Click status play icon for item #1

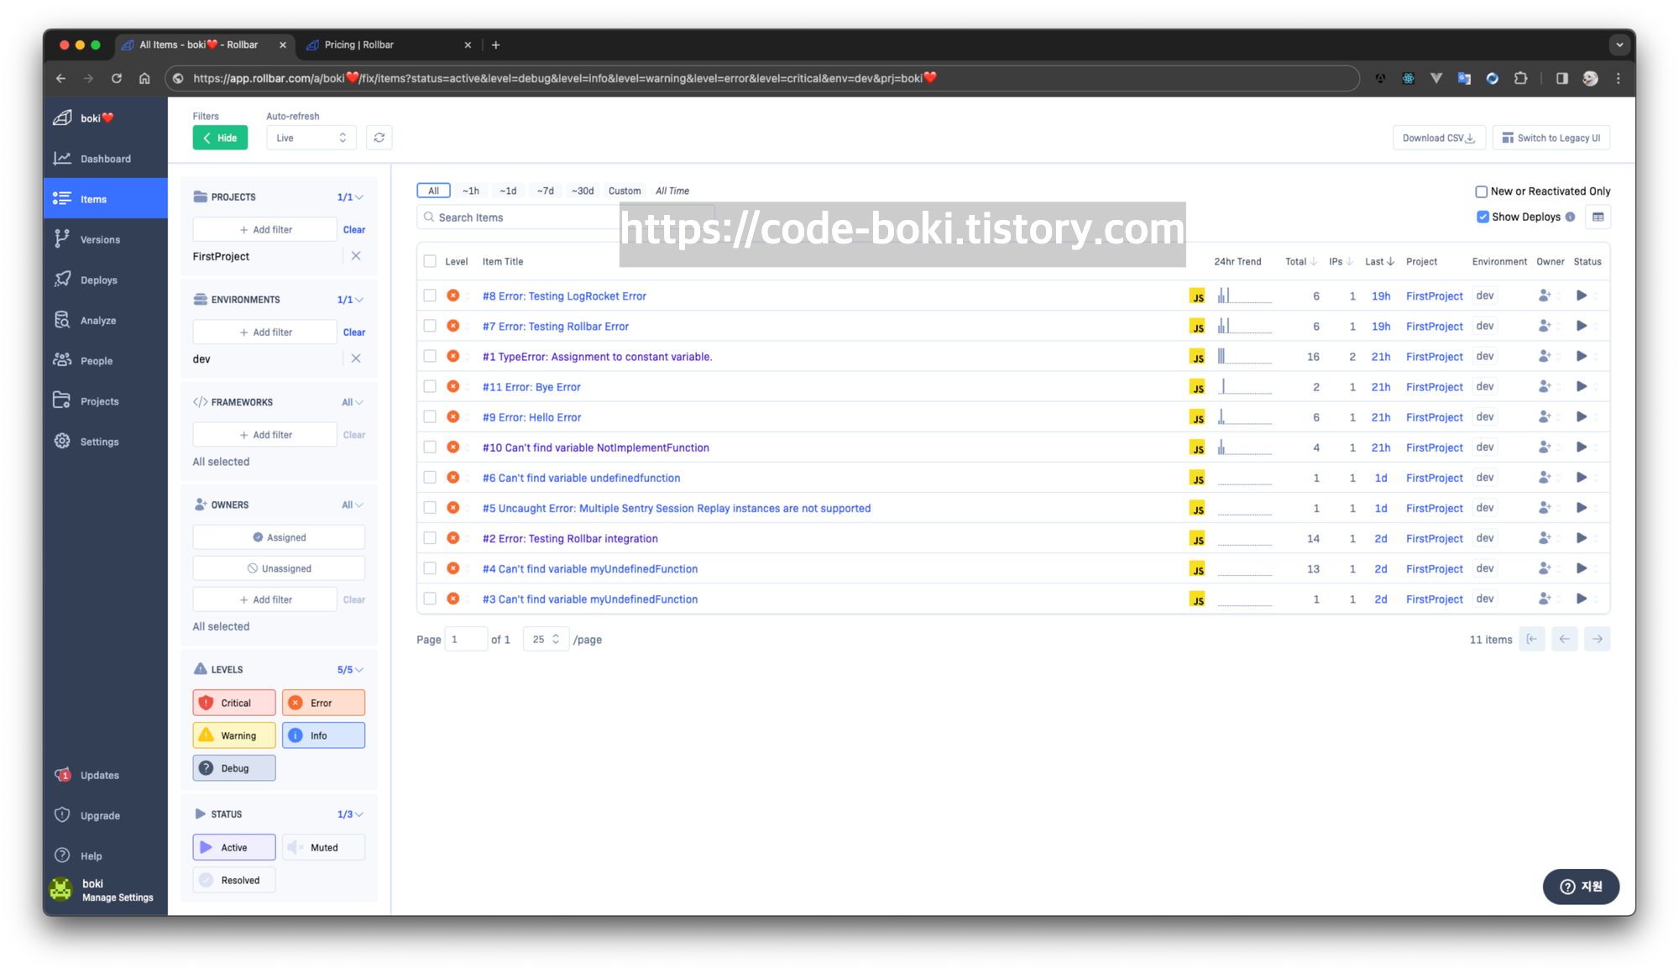pos(1581,357)
